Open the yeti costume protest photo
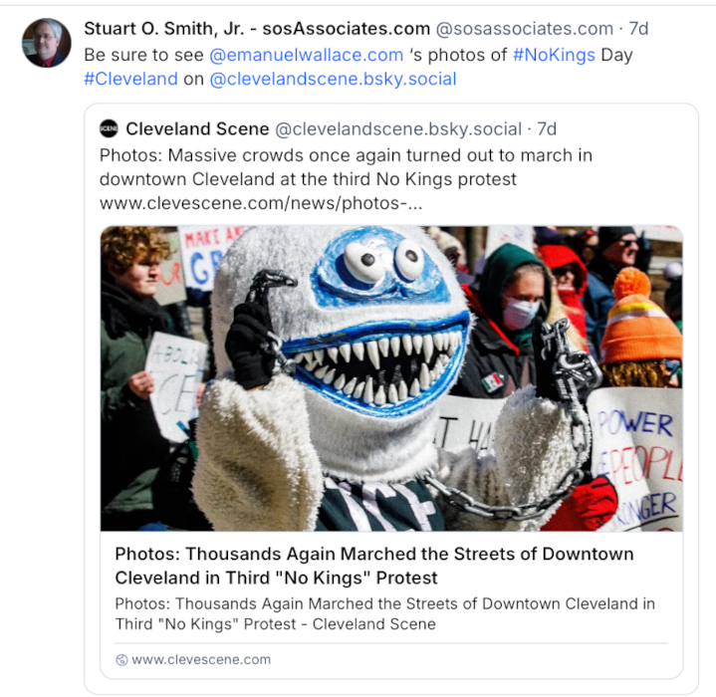716x697 pixels. point(390,377)
